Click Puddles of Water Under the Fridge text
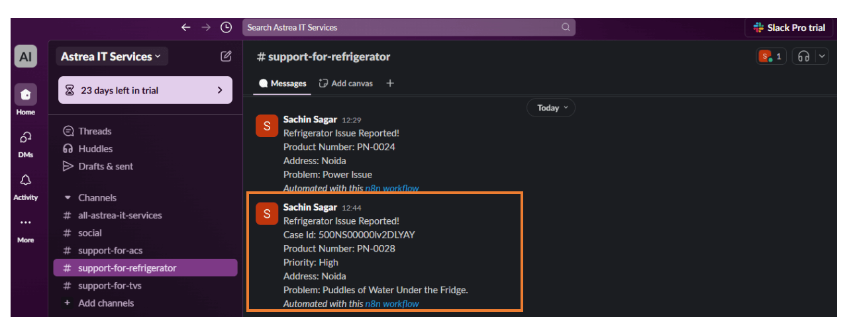Image resolution: width=853 pixels, height=335 pixels. tap(395, 290)
